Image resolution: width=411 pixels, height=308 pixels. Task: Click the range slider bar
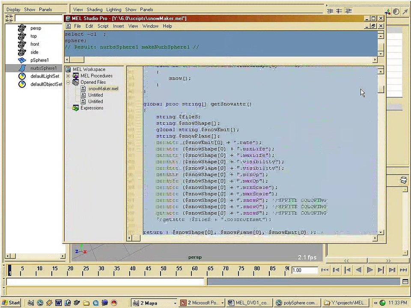coord(304,282)
